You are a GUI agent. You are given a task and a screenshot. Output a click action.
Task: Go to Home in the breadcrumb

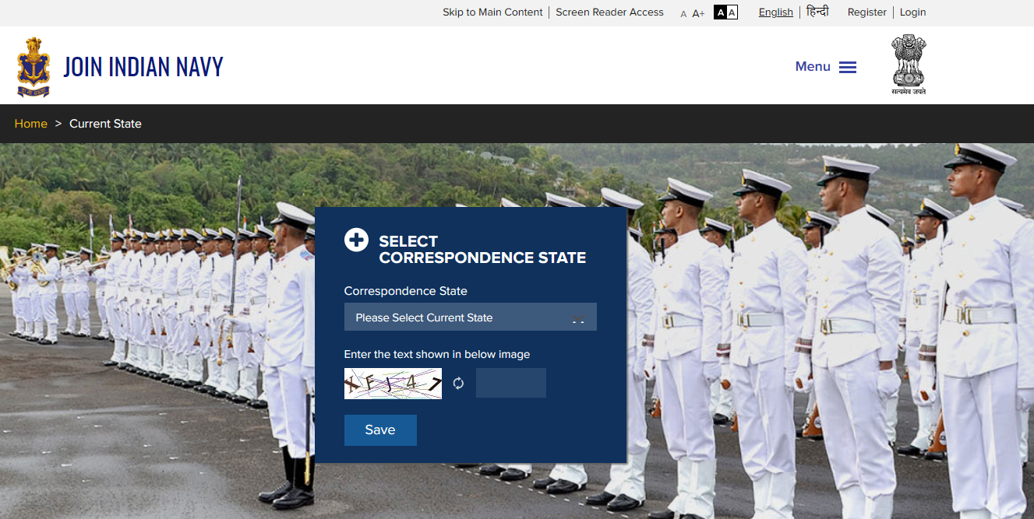coord(30,124)
